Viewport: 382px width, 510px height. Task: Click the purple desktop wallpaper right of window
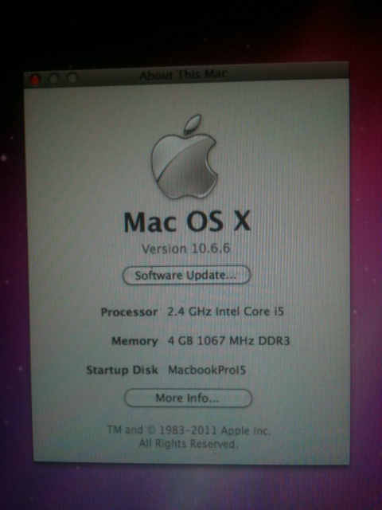(x=366, y=261)
